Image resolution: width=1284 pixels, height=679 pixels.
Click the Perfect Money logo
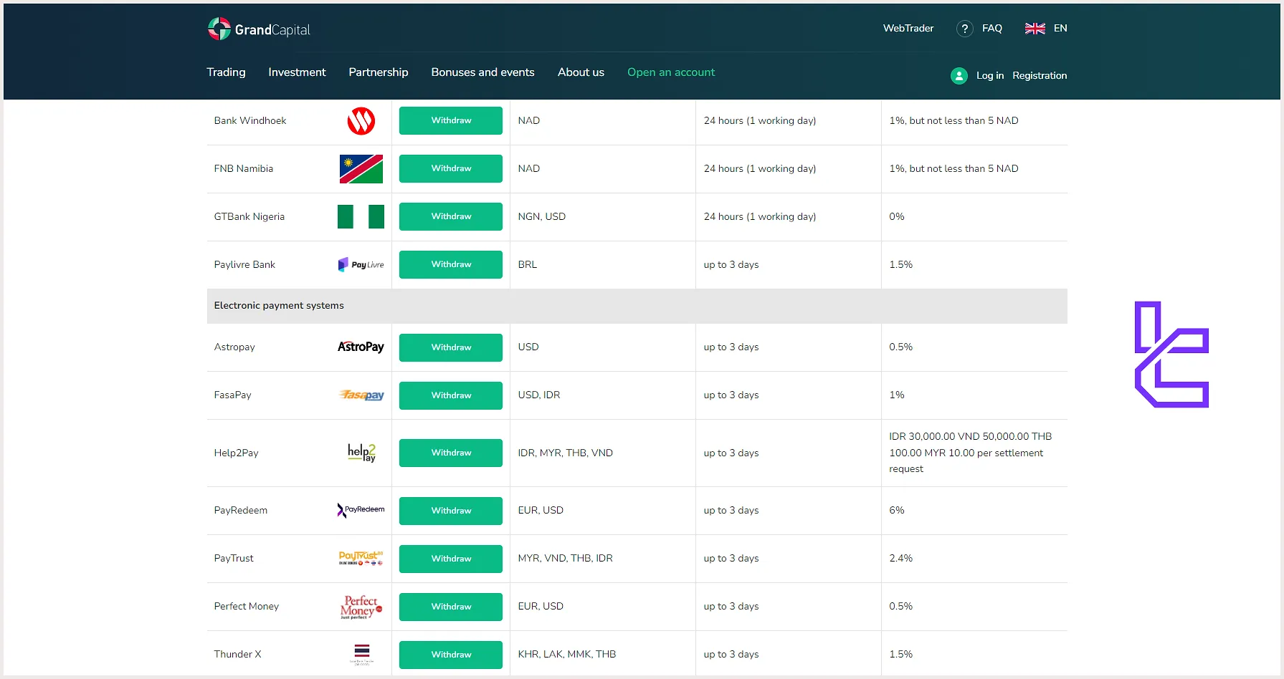coord(361,607)
